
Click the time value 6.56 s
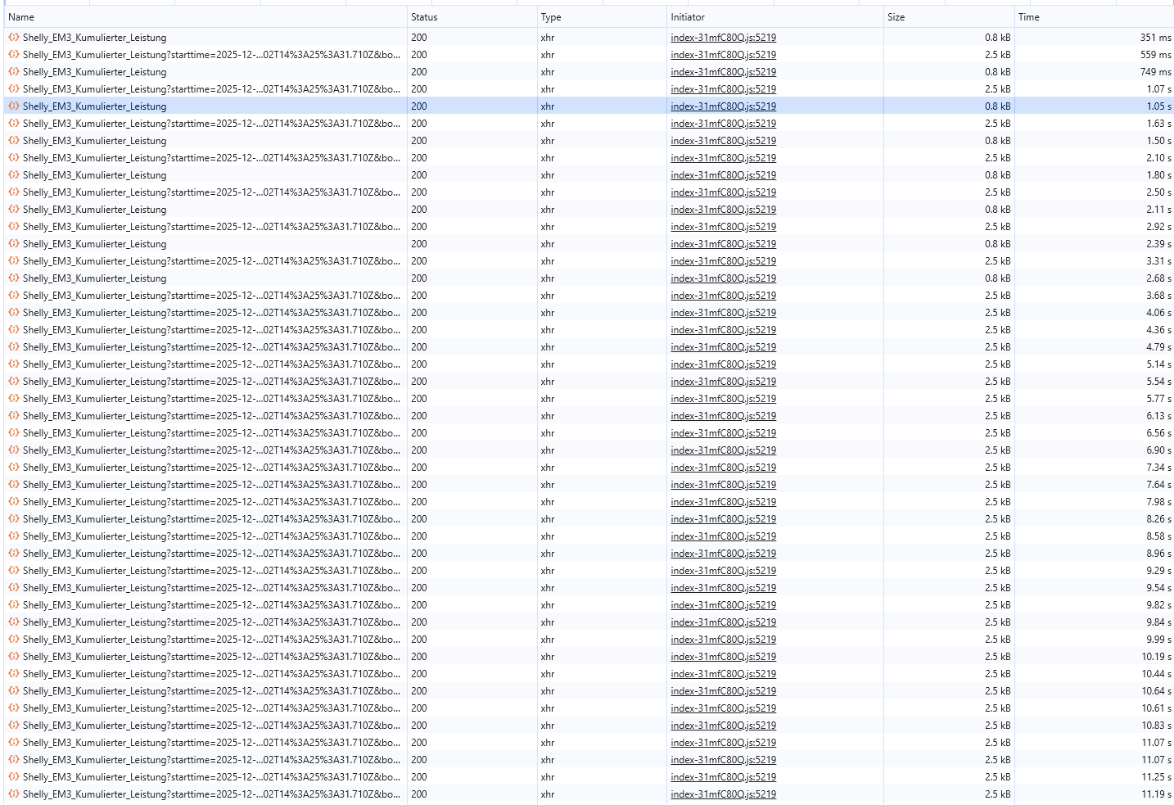(x=1158, y=433)
